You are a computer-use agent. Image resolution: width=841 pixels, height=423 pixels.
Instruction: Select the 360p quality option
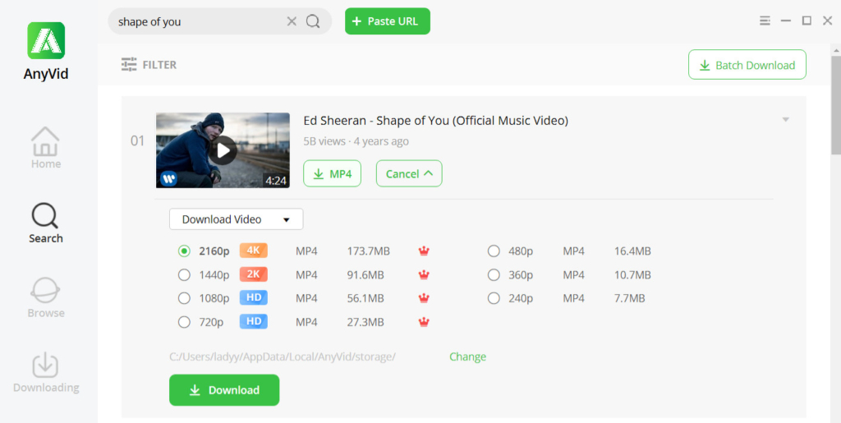pyautogui.click(x=494, y=274)
